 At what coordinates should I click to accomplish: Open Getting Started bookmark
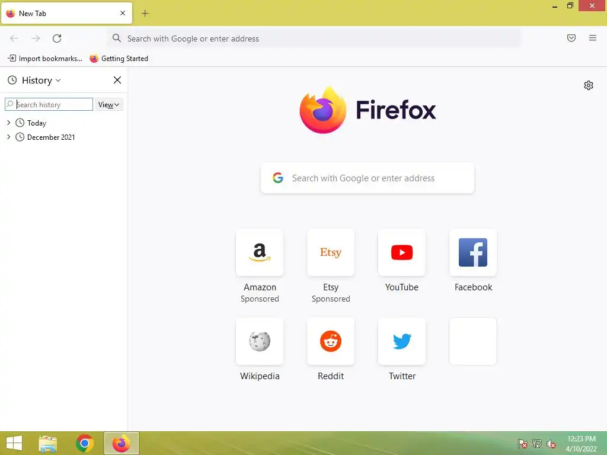pos(119,59)
